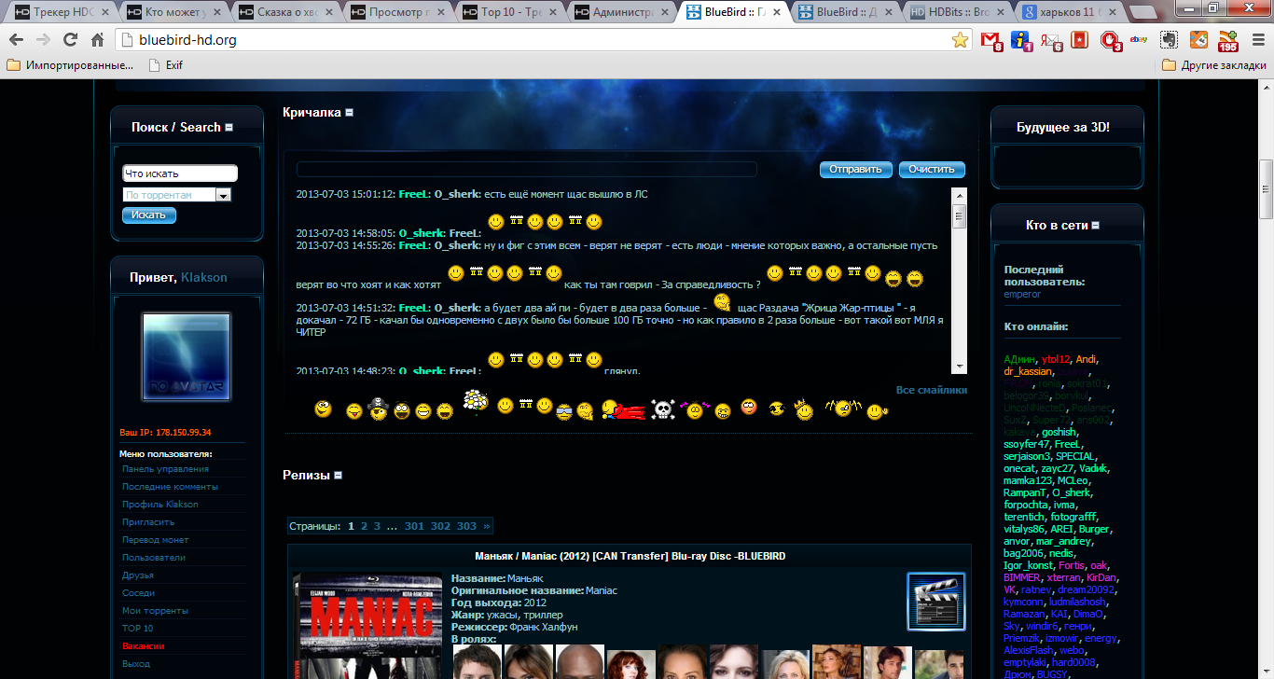The height and width of the screenshot is (679, 1274).
Task: Switch to 'Top 10 - Тре' tab
Action: (x=508, y=13)
